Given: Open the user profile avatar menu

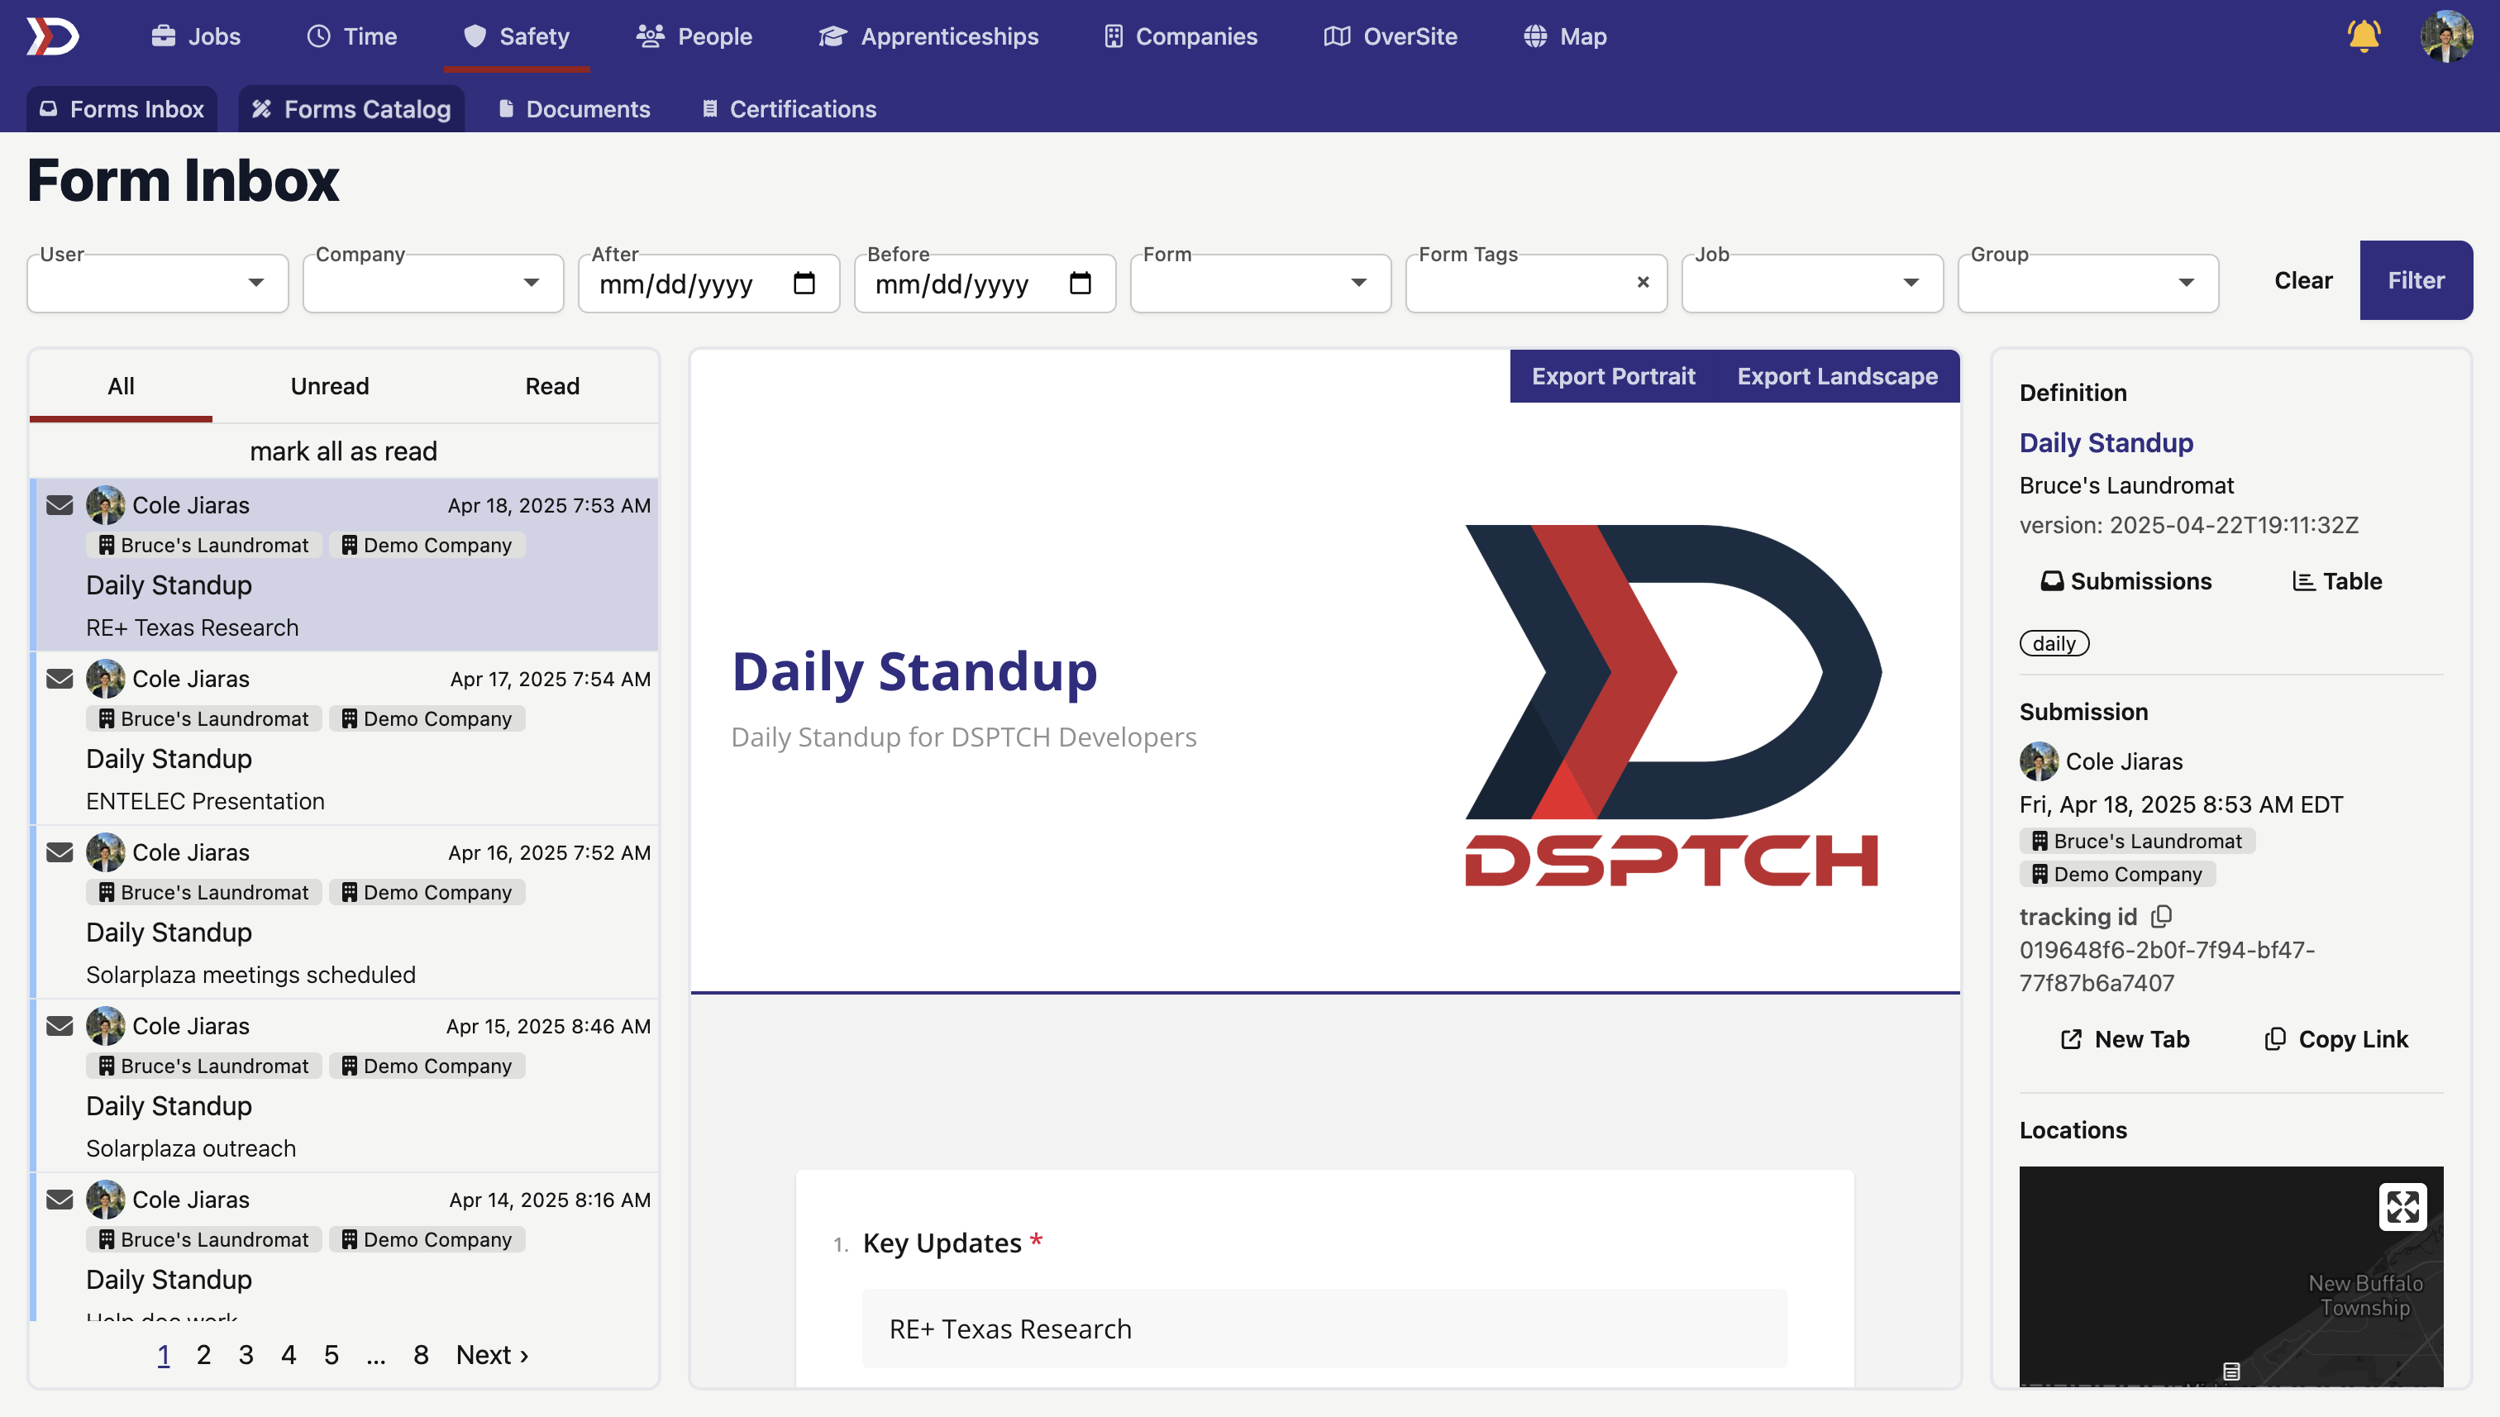Looking at the screenshot, I should coord(2446,36).
